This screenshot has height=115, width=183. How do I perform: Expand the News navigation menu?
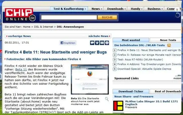tap(97, 9)
